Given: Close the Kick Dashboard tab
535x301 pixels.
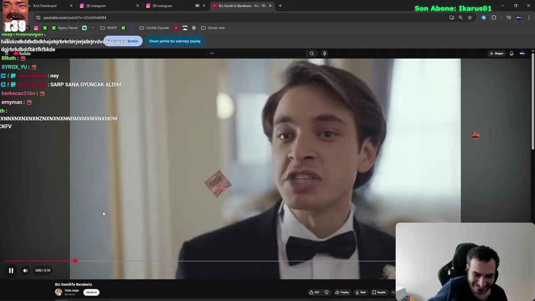Looking at the screenshot, I should click(71, 6).
